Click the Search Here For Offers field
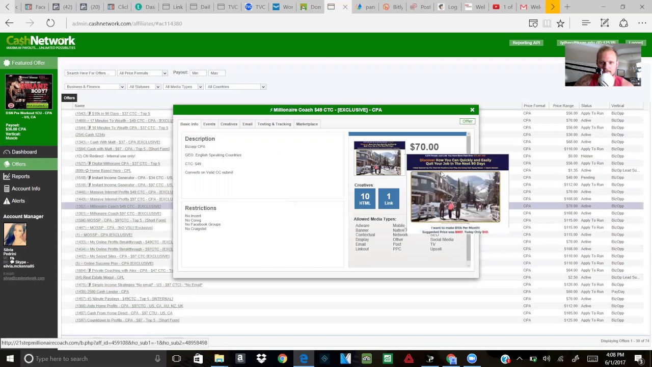 pyautogui.click(x=90, y=73)
